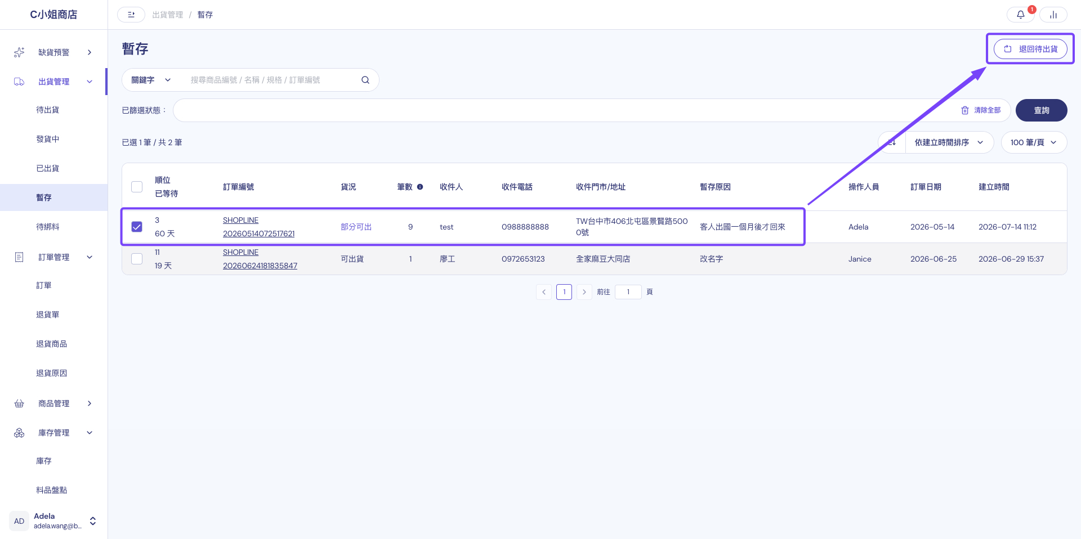This screenshot has height=539, width=1081.
Task: Click the search magnifier icon
Action: tap(365, 80)
